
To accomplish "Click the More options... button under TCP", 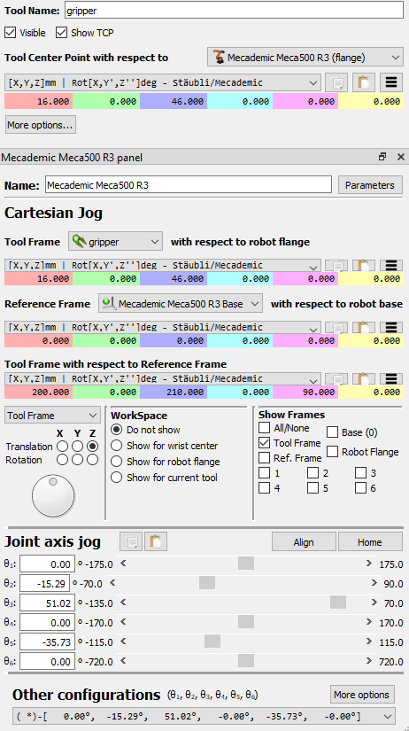I will pyautogui.click(x=41, y=125).
